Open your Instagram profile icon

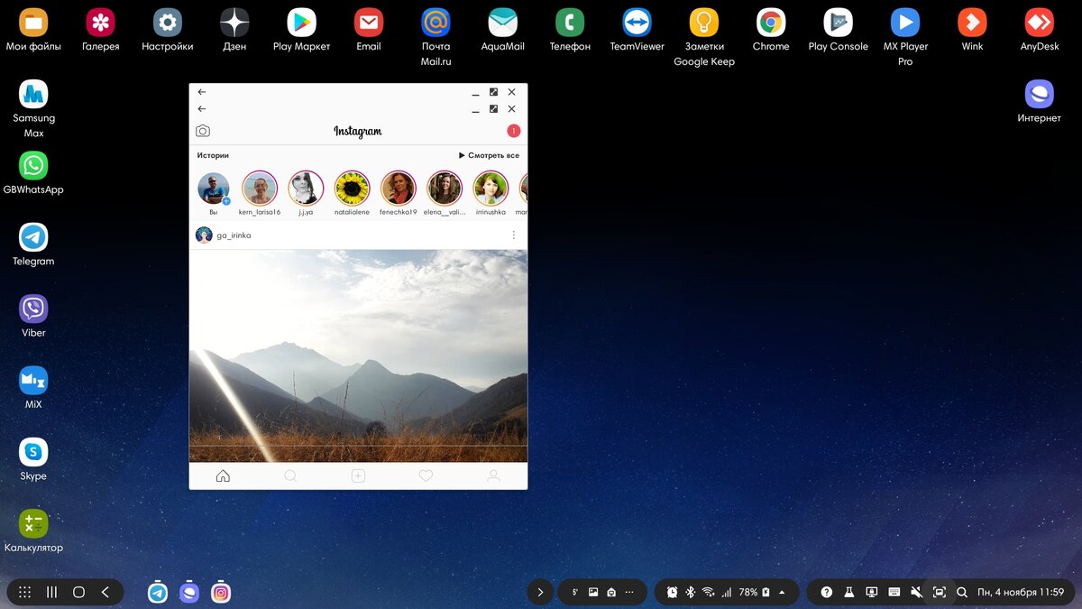click(x=493, y=475)
